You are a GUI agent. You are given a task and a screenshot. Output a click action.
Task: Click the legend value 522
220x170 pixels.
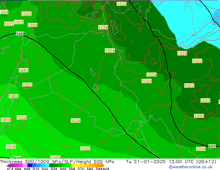[45, 169]
